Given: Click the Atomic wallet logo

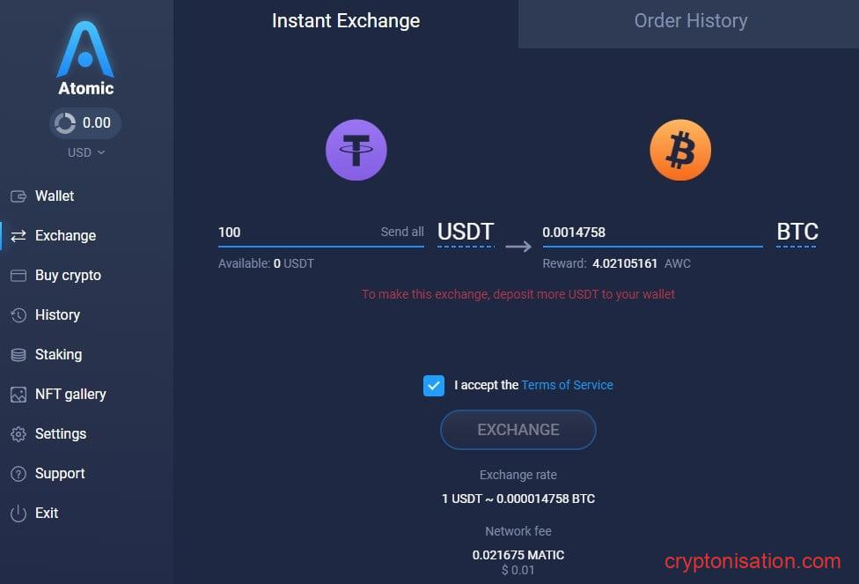Looking at the screenshot, I should (85, 50).
